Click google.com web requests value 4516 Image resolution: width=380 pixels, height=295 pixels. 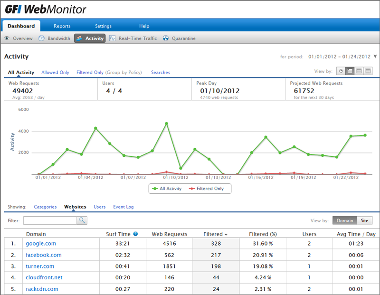(170, 243)
